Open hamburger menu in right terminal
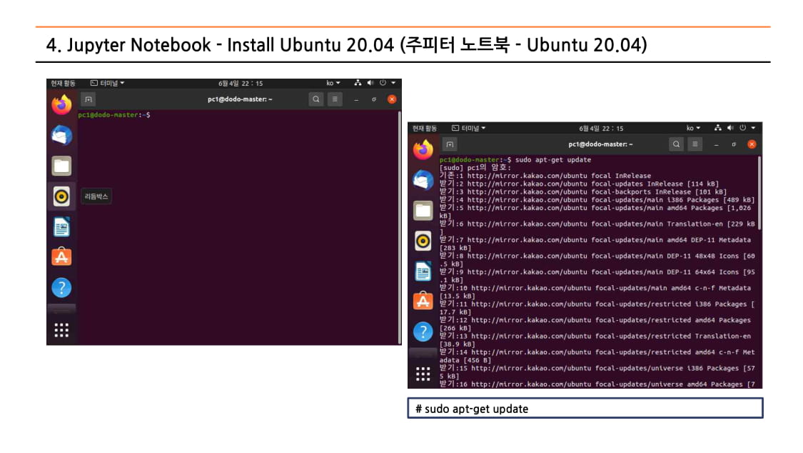803x453 pixels. [x=695, y=144]
